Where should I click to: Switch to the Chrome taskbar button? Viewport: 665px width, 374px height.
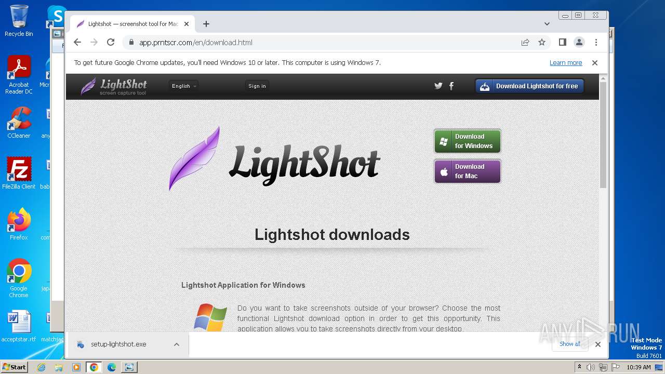[x=94, y=367]
